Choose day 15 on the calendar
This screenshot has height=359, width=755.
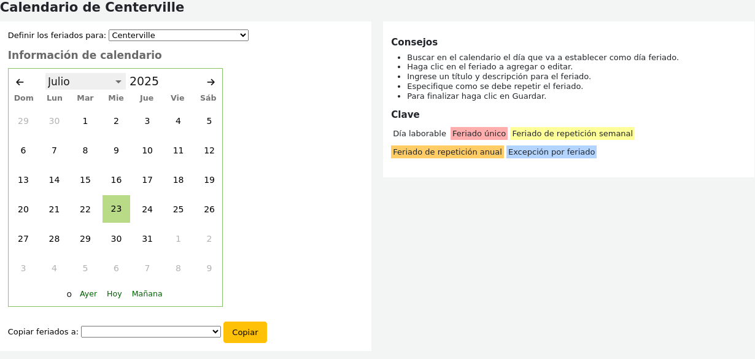(x=85, y=180)
